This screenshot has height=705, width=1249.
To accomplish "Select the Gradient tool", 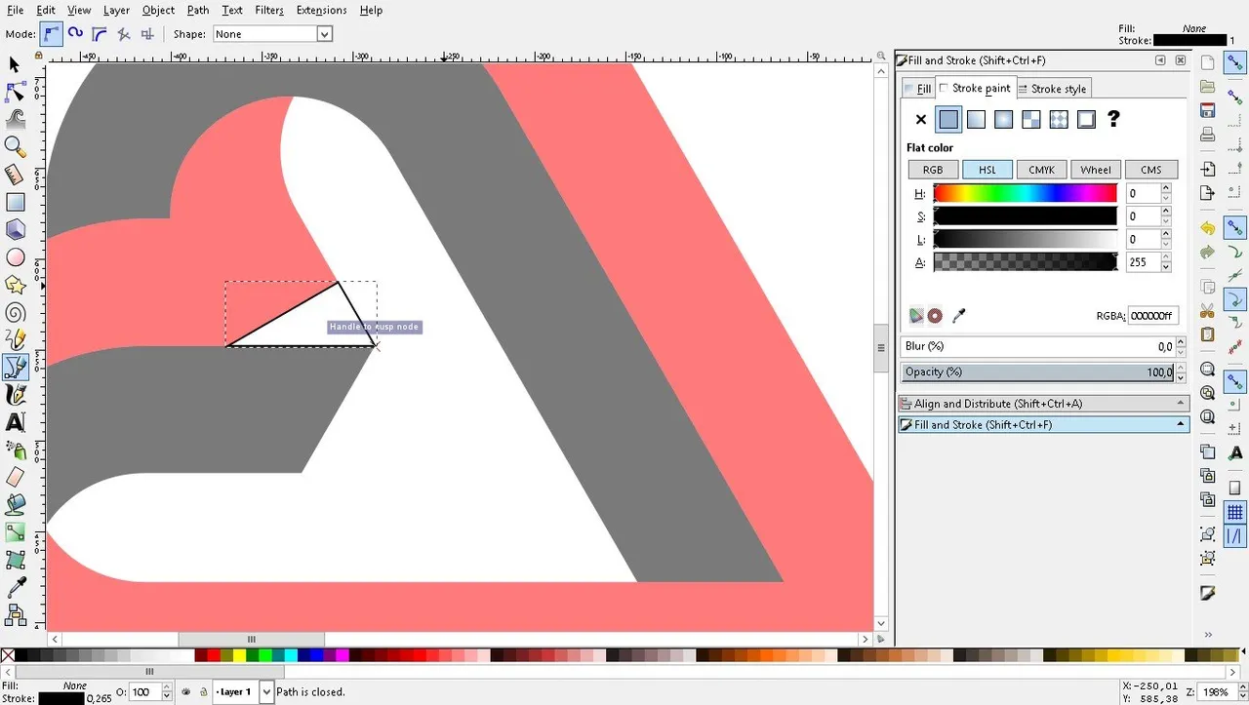I will point(15,532).
